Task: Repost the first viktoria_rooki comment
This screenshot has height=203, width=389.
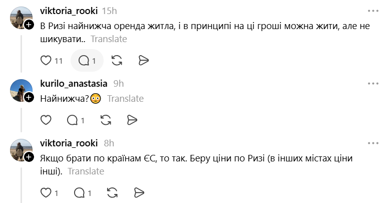Action: click(117, 60)
